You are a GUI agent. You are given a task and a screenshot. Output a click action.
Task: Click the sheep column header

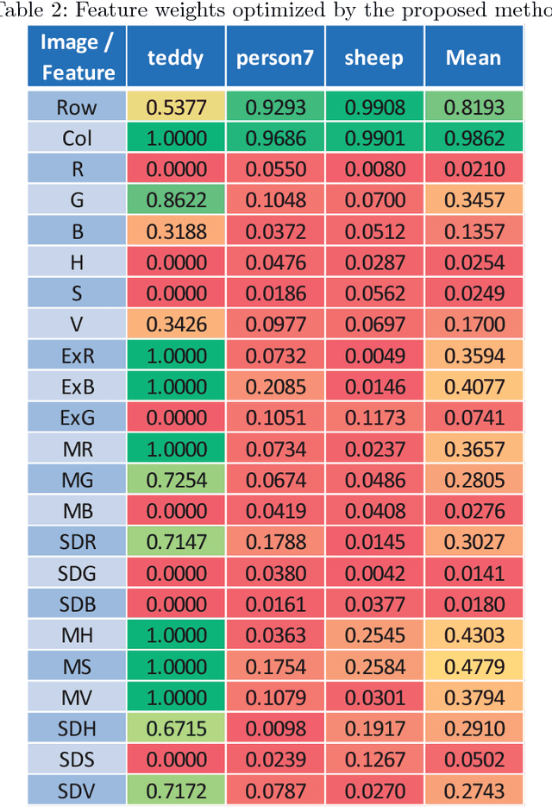373,57
